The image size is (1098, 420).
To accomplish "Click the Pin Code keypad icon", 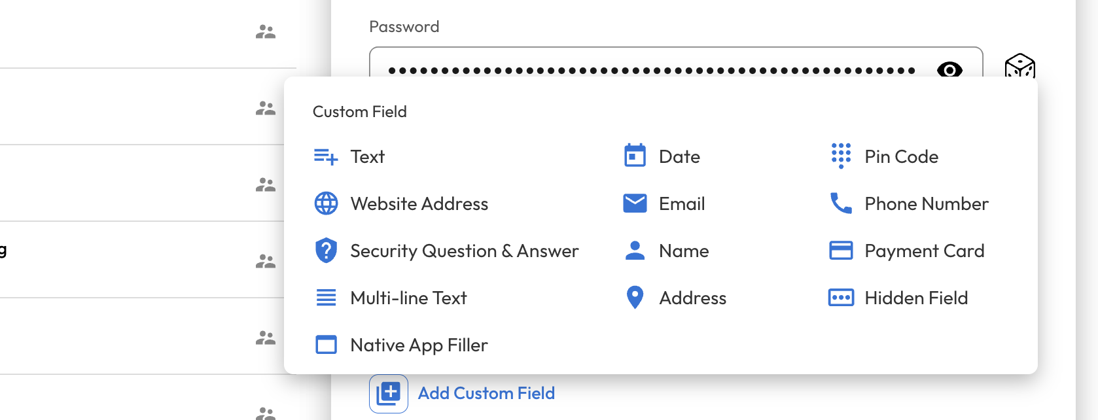I will coord(841,156).
